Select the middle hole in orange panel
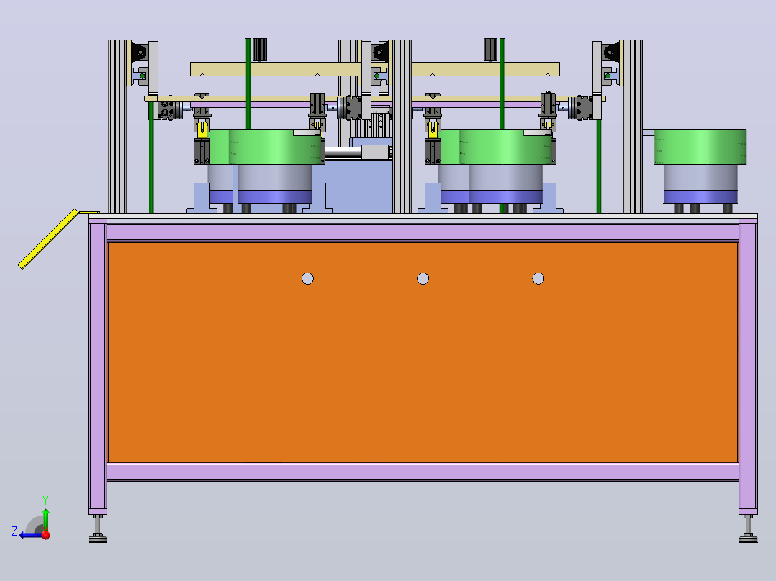 423,279
